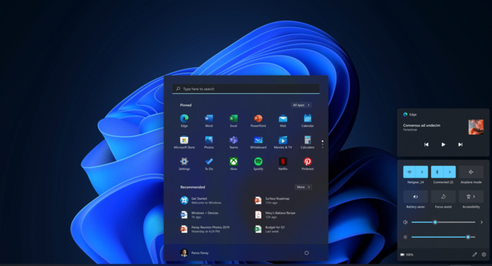Open the Photos app
492x266 pixels.
pyautogui.click(x=209, y=142)
